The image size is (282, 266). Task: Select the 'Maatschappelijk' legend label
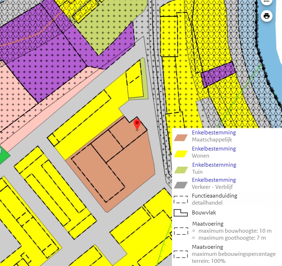[212, 140]
